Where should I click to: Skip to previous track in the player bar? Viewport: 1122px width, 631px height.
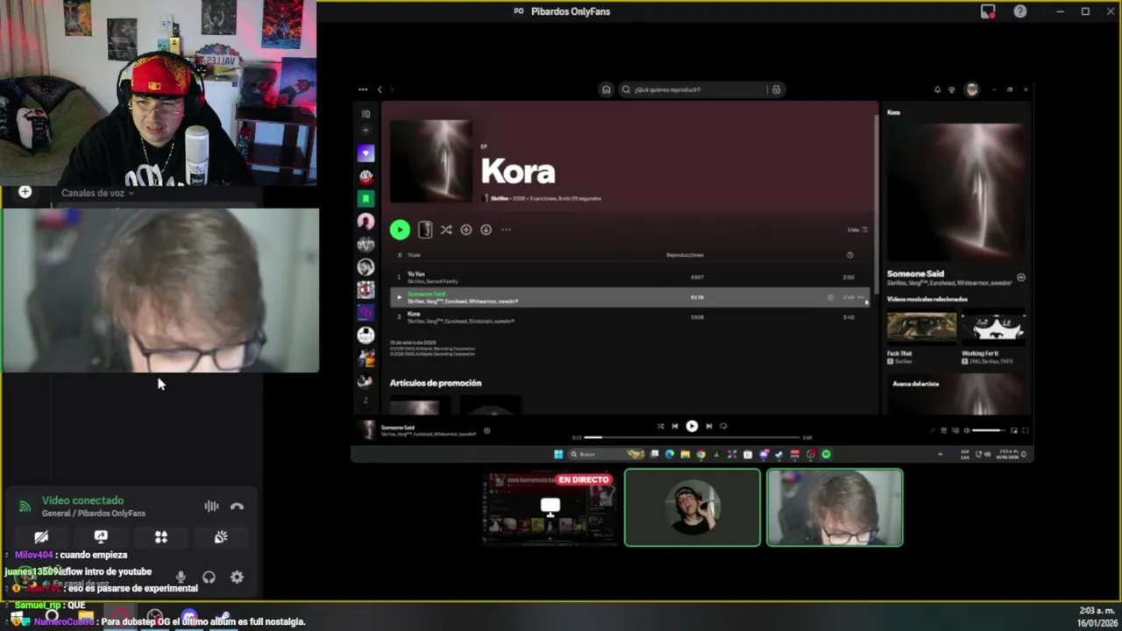click(x=675, y=426)
